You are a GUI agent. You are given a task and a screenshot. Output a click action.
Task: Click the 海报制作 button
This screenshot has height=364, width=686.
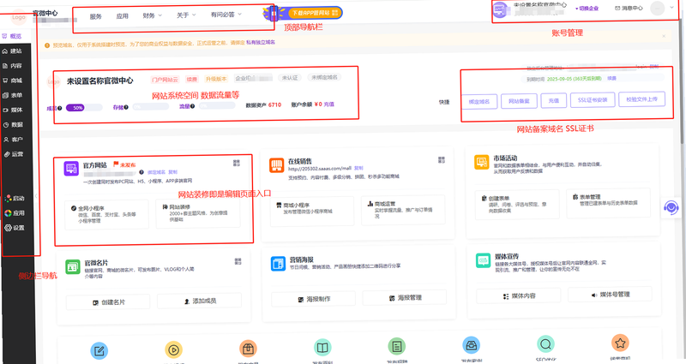(313, 299)
